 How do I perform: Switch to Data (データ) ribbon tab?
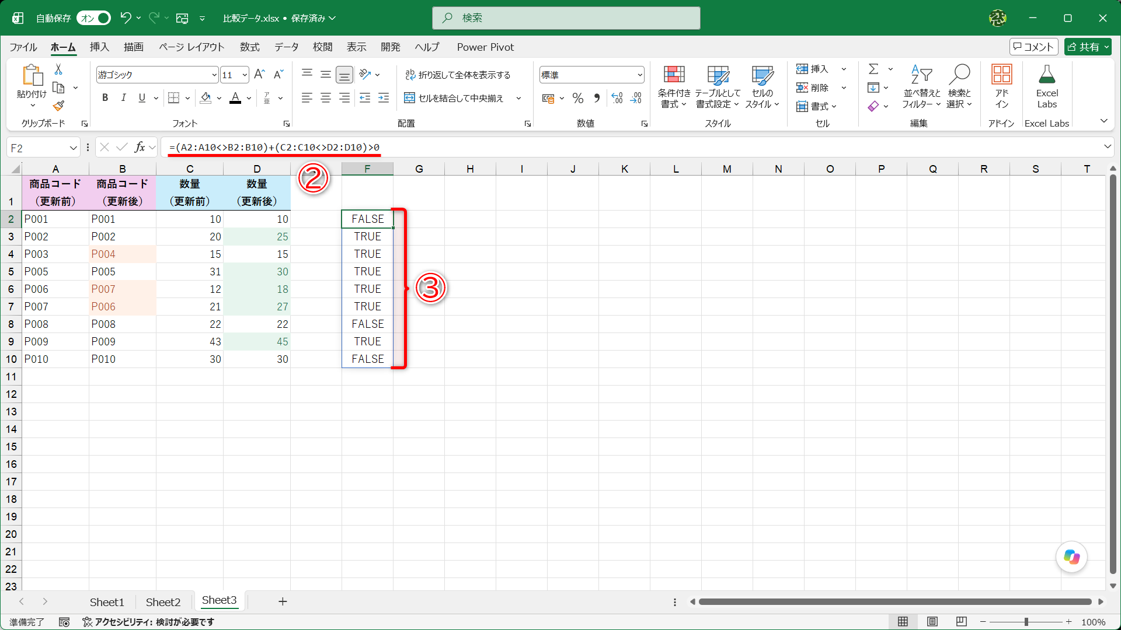pos(287,47)
